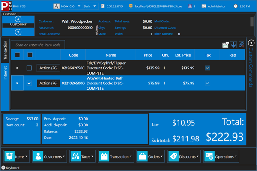
Task: Click the version number device icon
Action: tap(102, 6)
